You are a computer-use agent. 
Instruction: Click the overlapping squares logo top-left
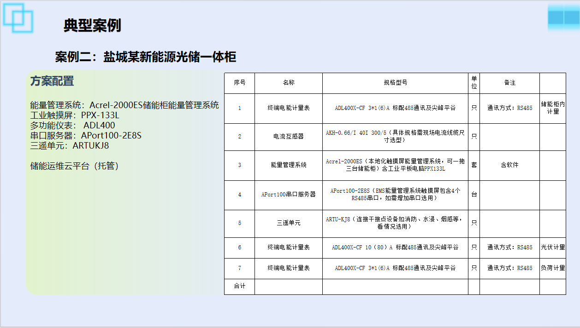pyautogui.click(x=18, y=18)
